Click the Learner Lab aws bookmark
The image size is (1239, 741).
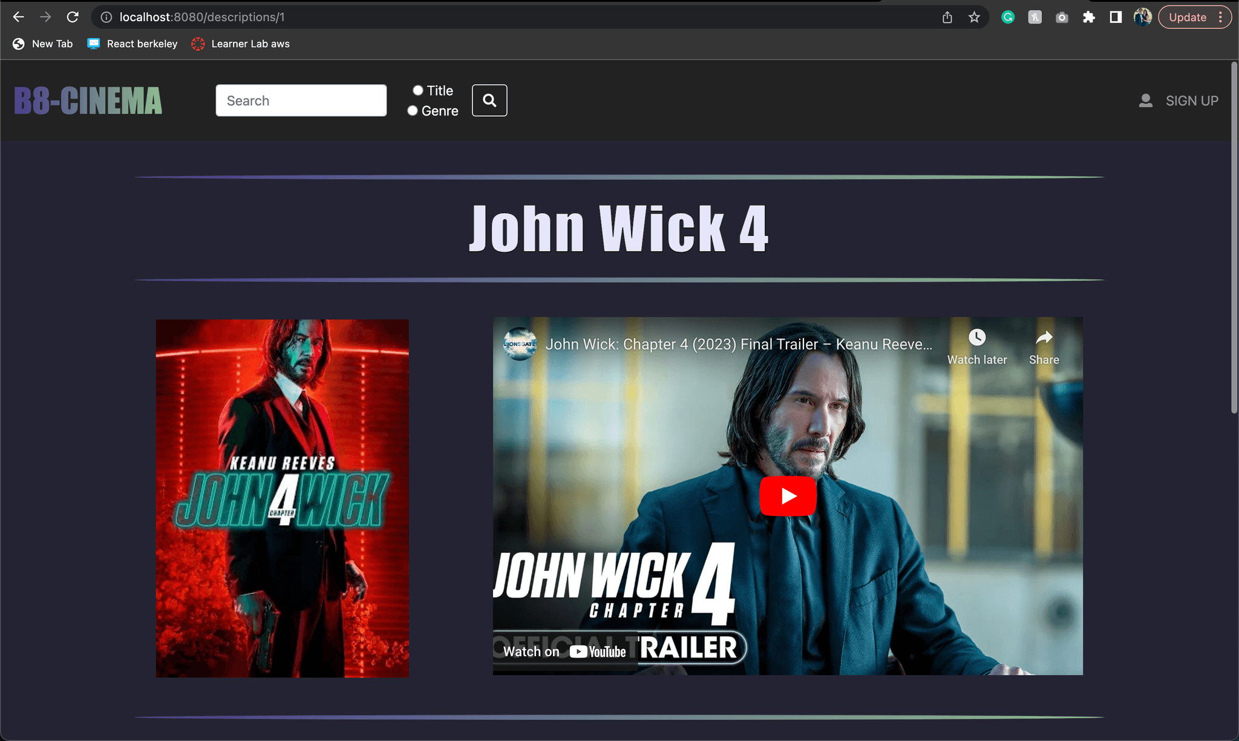tap(250, 43)
